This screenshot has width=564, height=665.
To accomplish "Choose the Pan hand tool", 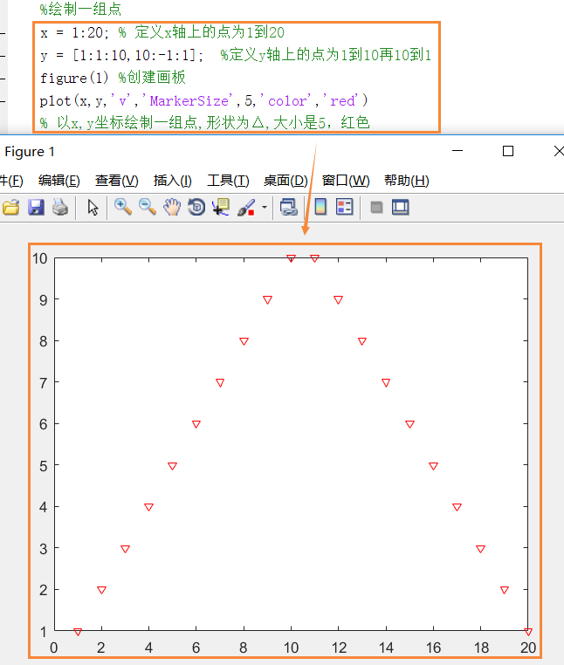I will 173,208.
